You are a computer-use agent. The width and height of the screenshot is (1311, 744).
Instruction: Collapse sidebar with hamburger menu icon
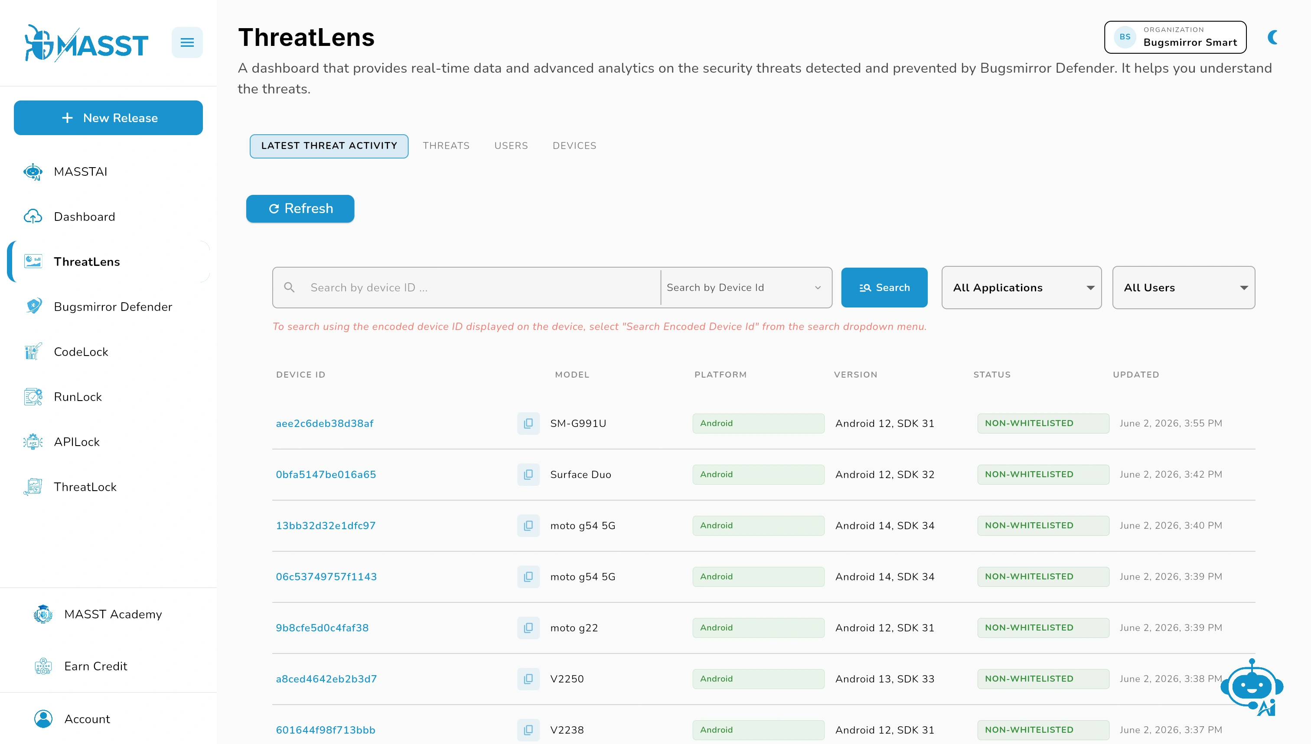pos(187,42)
